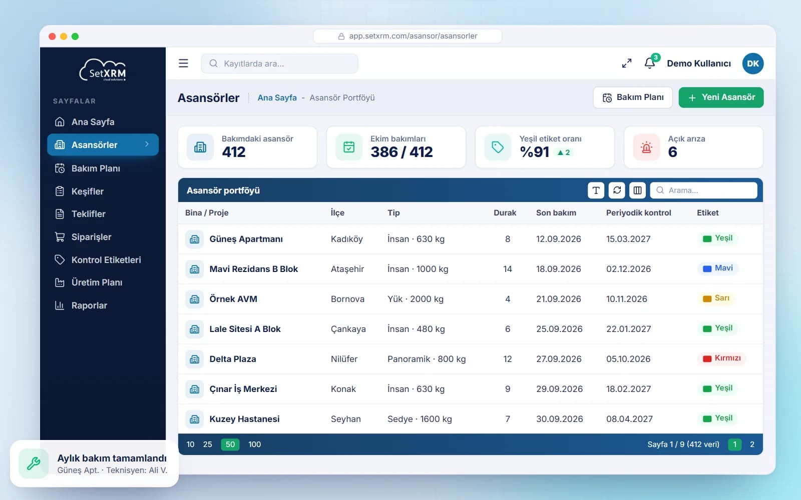Refresh the Asansör portföyü table
Screen dimensions: 801x500
point(617,190)
